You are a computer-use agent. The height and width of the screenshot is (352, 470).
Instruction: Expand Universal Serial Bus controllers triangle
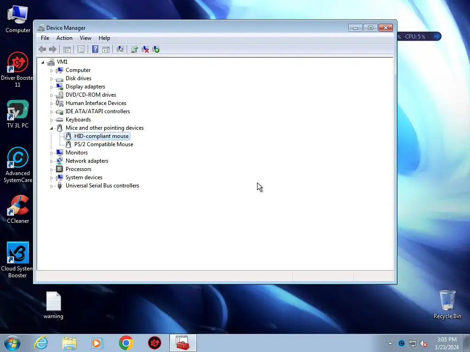coord(51,186)
